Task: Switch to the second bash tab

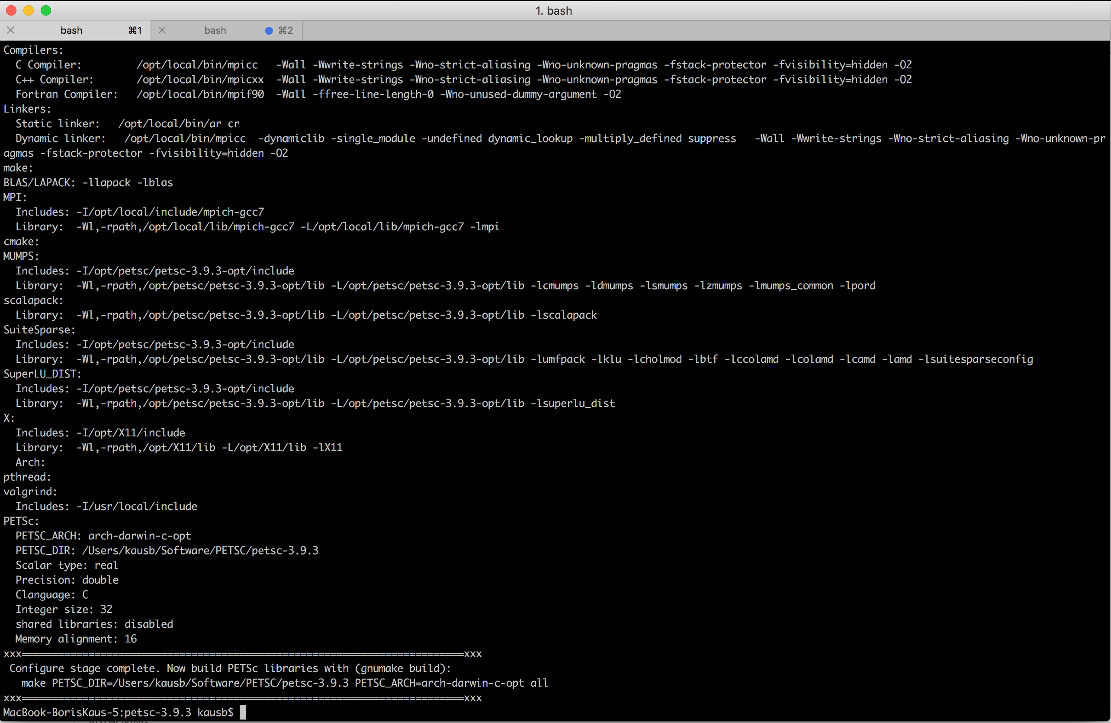Action: (x=227, y=30)
